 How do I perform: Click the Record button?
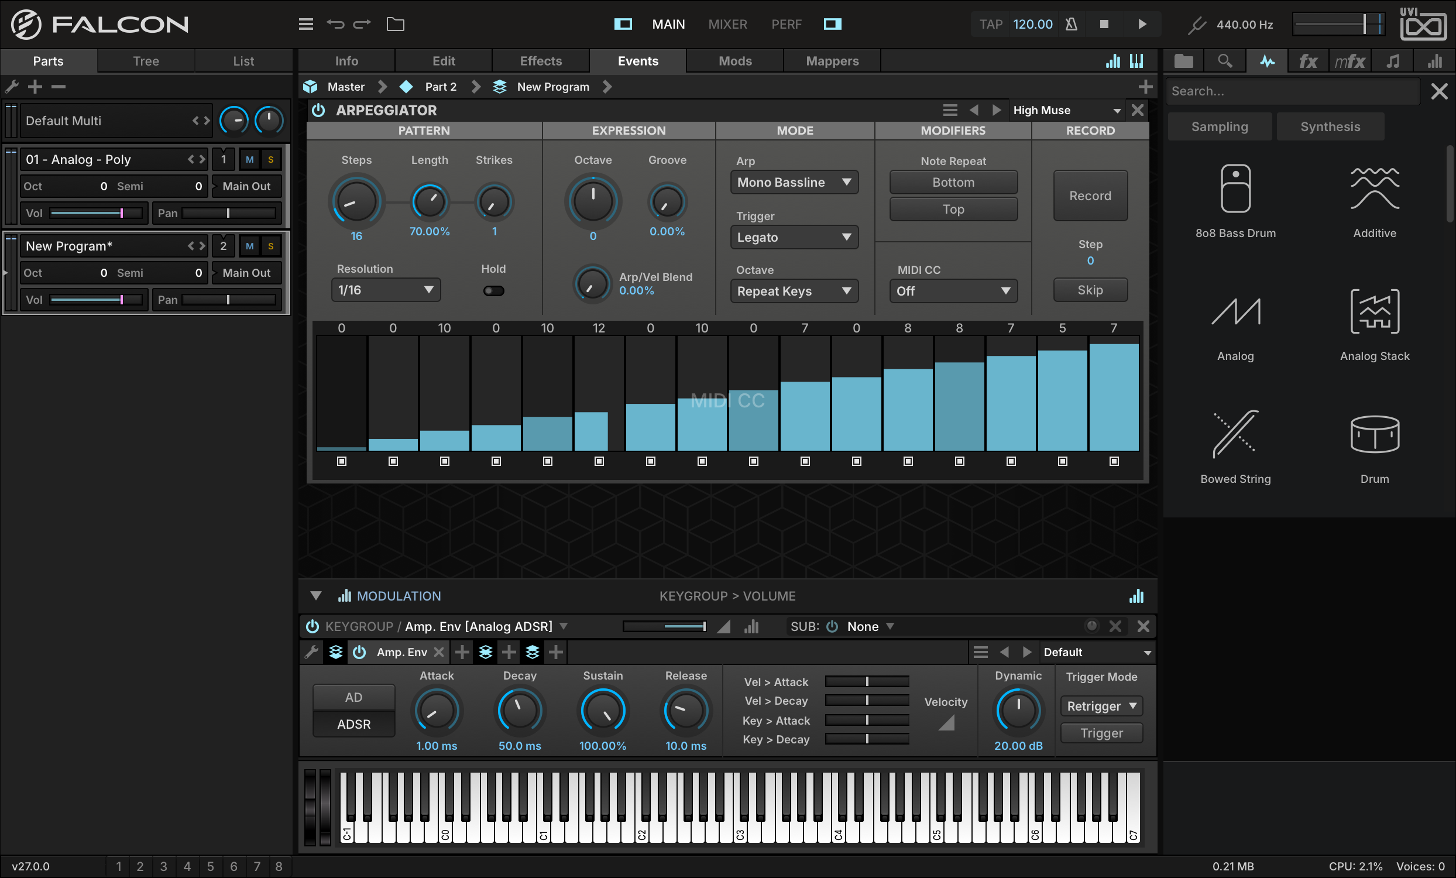(1090, 196)
